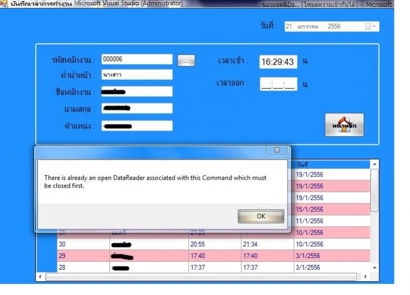Click the horizontal scrollbar left arrow
This screenshot has height=295, width=410.
click(40, 277)
